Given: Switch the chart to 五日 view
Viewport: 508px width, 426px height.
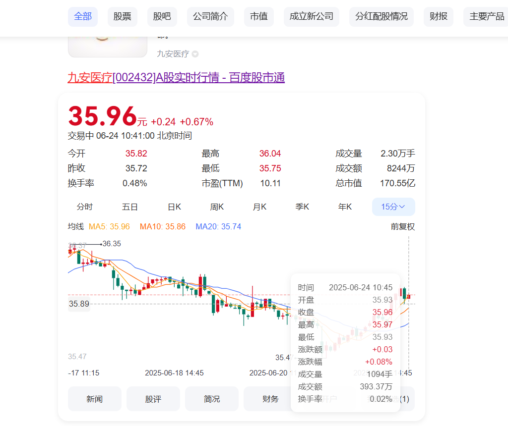Looking at the screenshot, I should 129,207.
